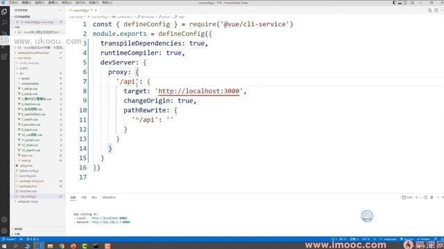Switch to the Problems panel tab
The width and height of the screenshot is (444, 249).
(x=83, y=197)
